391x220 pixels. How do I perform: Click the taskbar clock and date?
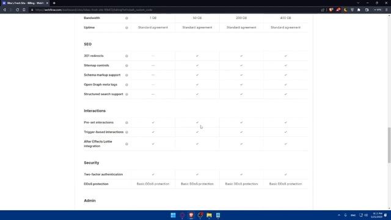tap(376, 215)
